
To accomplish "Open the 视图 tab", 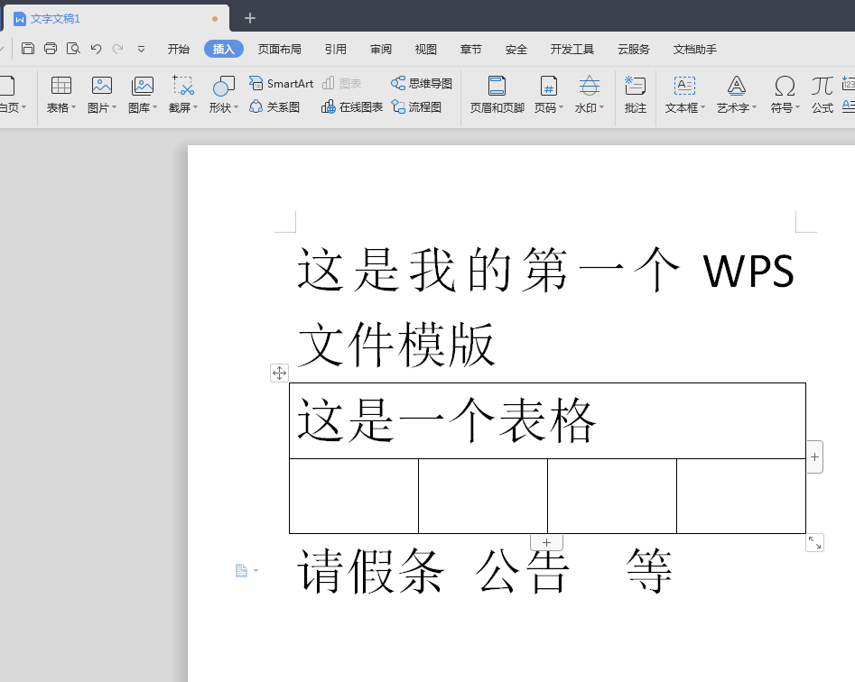I will (425, 50).
